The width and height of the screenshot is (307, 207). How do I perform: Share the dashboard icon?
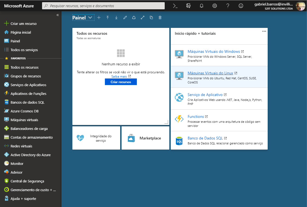[134, 18]
